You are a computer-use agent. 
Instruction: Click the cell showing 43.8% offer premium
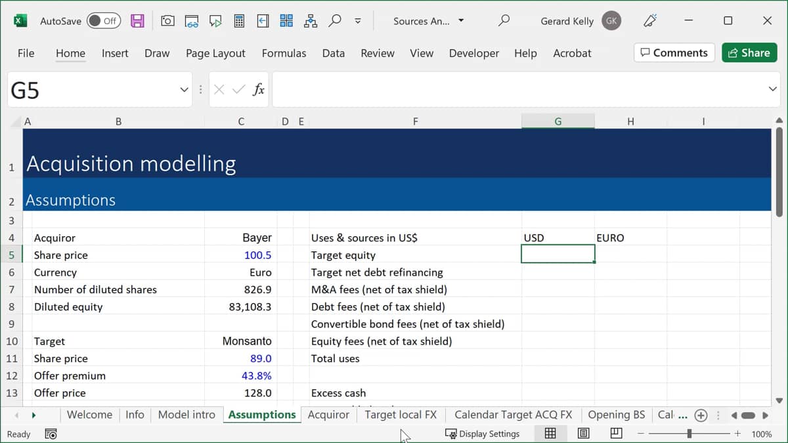(241, 375)
